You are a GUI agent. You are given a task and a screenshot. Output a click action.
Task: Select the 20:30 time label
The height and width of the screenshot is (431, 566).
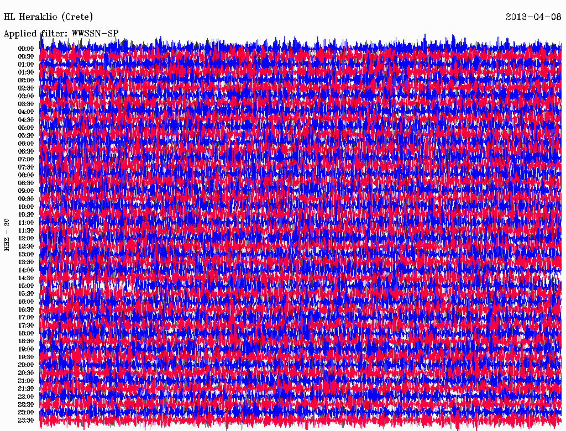(x=25, y=372)
